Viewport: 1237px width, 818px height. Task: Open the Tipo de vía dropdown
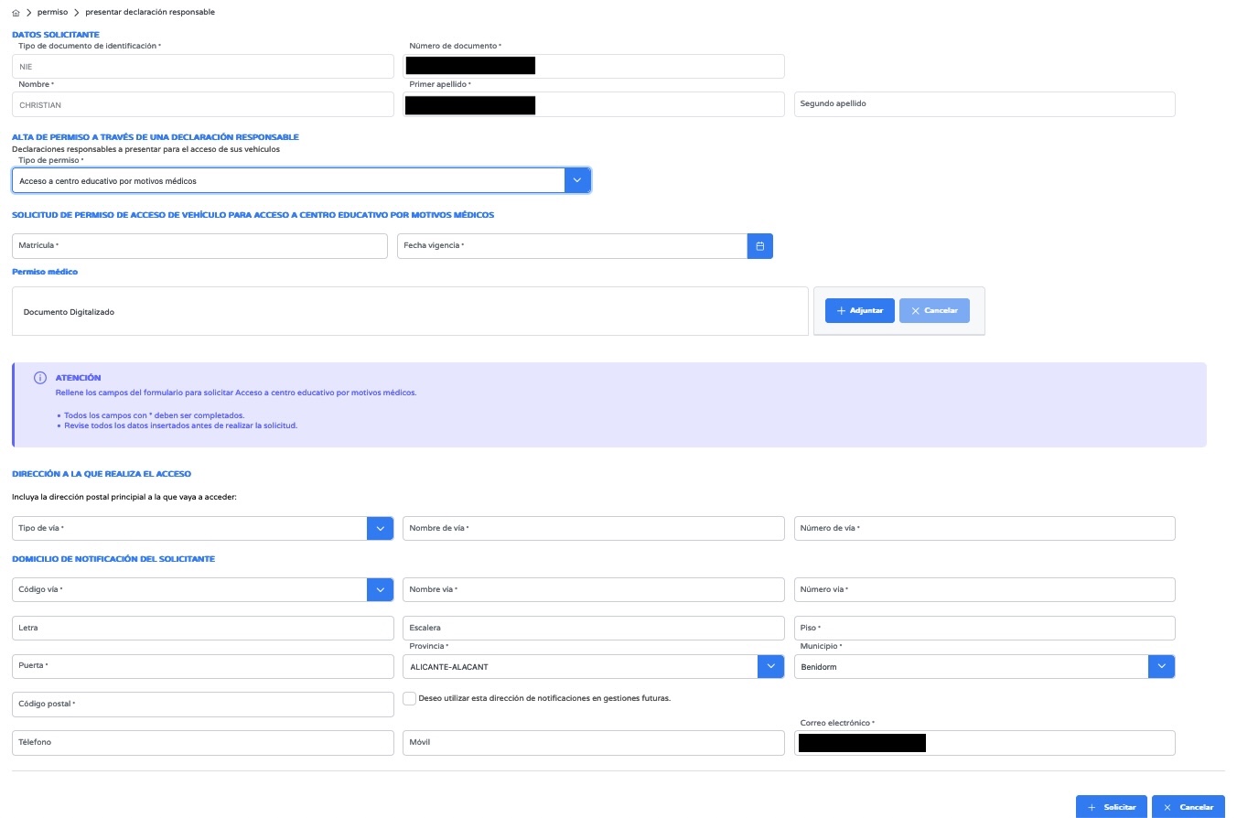click(380, 528)
